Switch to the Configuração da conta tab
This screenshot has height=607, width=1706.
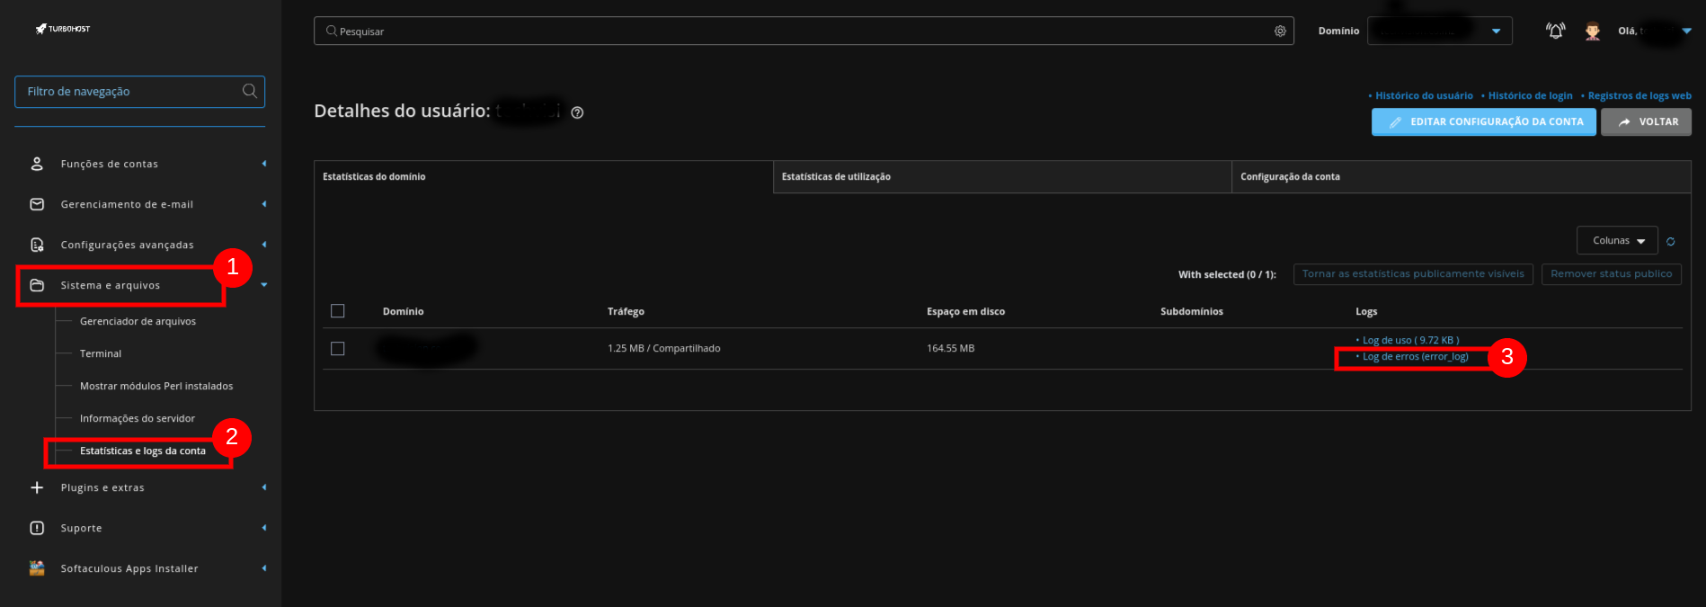point(1460,177)
